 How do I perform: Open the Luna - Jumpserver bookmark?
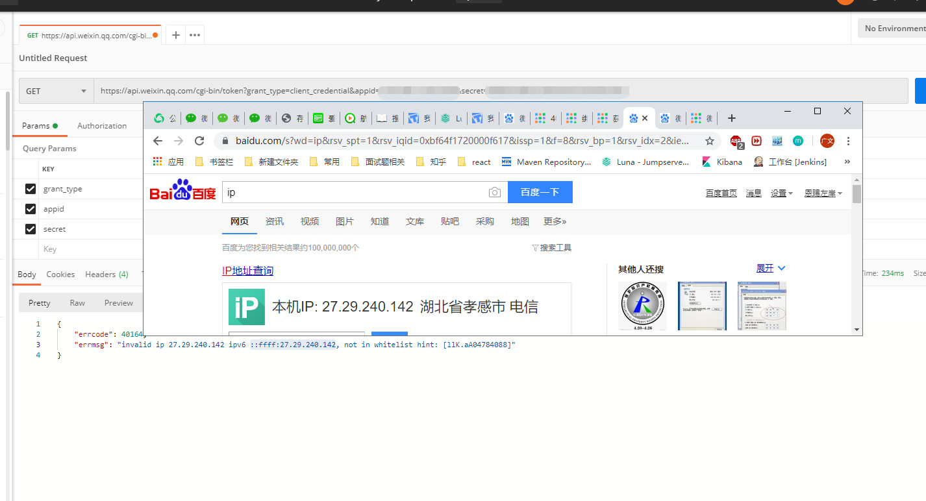click(x=645, y=162)
